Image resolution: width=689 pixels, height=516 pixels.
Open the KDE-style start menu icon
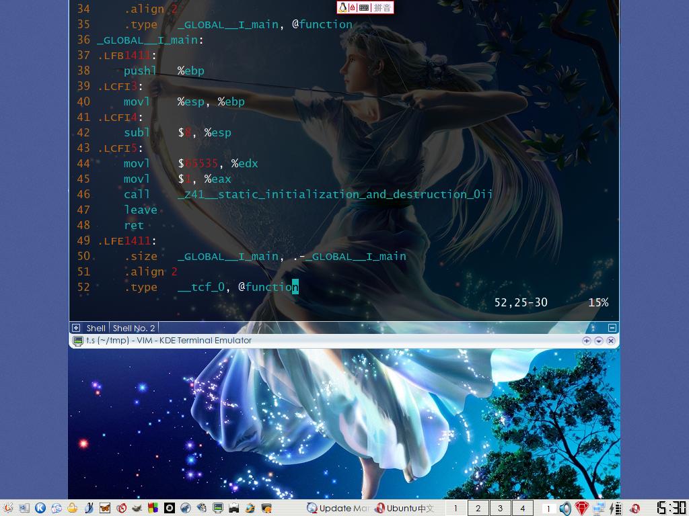[x=8, y=508]
